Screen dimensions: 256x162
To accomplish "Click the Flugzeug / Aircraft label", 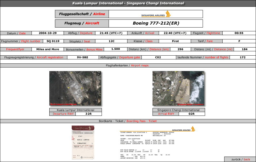I will [x=82, y=23].
